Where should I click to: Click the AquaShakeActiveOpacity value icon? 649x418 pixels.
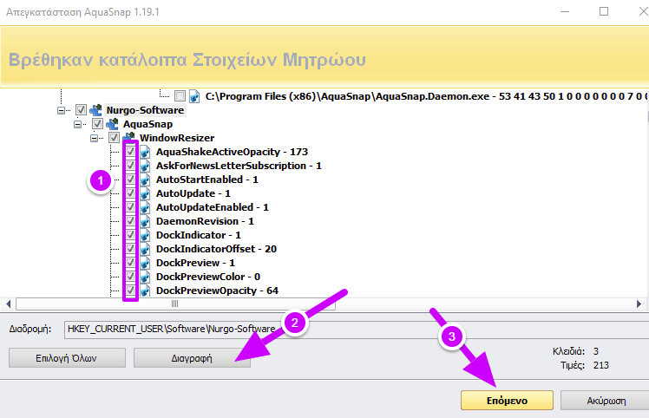145,152
